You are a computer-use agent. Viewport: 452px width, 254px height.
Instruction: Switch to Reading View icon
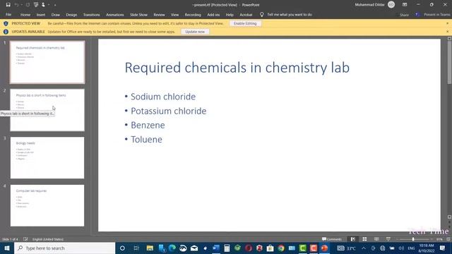(376, 239)
